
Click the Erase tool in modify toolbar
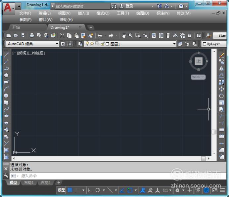[x=221, y=55]
